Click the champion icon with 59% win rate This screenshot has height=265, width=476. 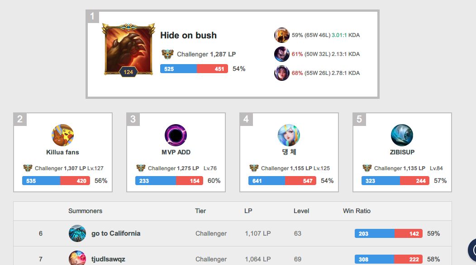(x=282, y=35)
